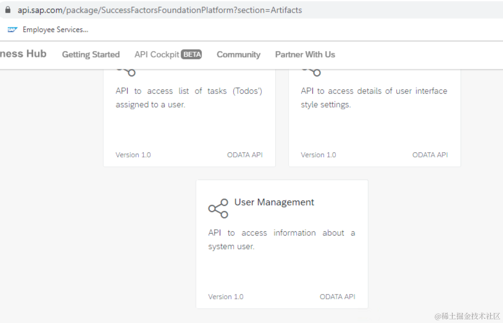The image size is (503, 323).
Task: Open the Community navigation item
Action: coord(238,54)
